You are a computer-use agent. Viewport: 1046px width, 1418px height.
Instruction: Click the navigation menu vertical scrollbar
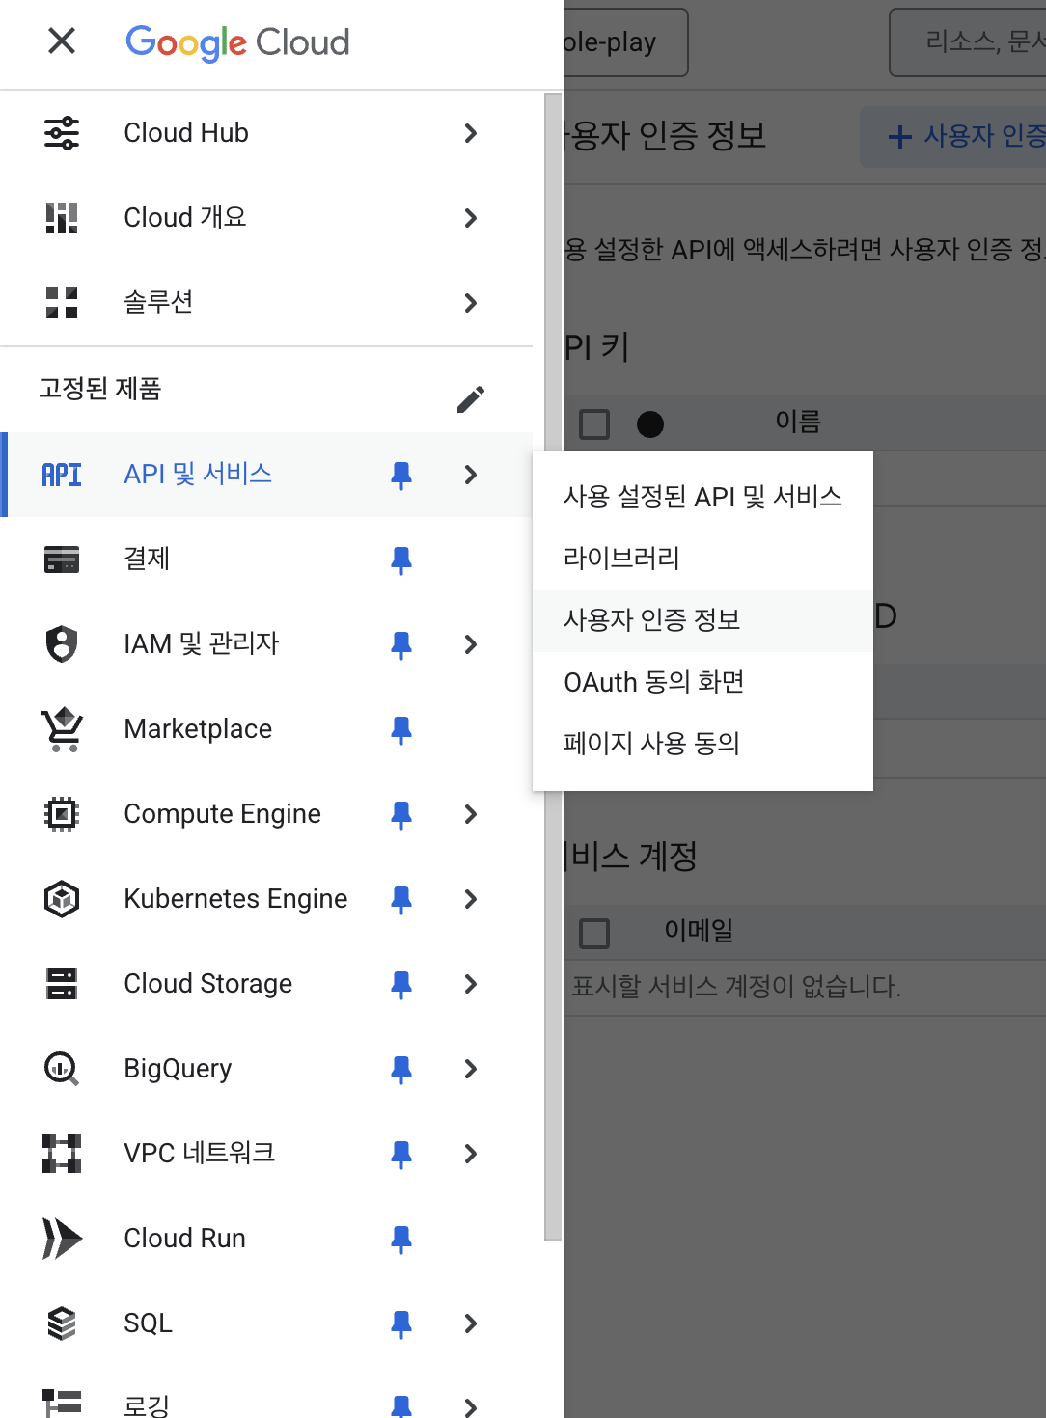click(x=553, y=666)
